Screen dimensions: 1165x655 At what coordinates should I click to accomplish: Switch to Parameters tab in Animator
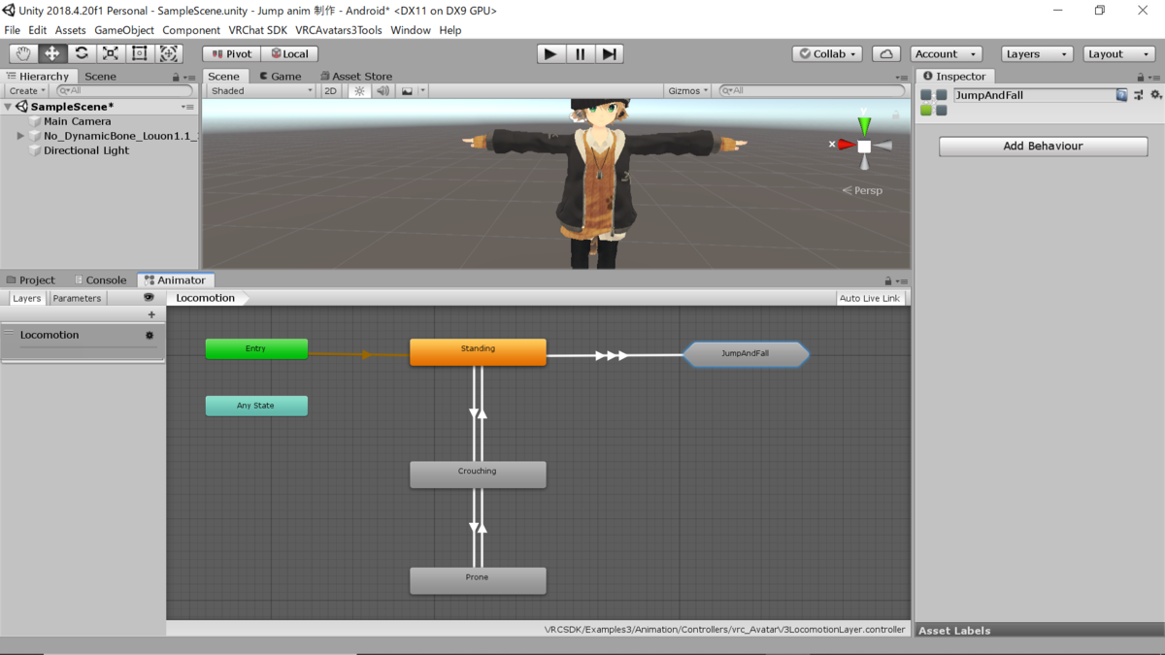coord(77,298)
